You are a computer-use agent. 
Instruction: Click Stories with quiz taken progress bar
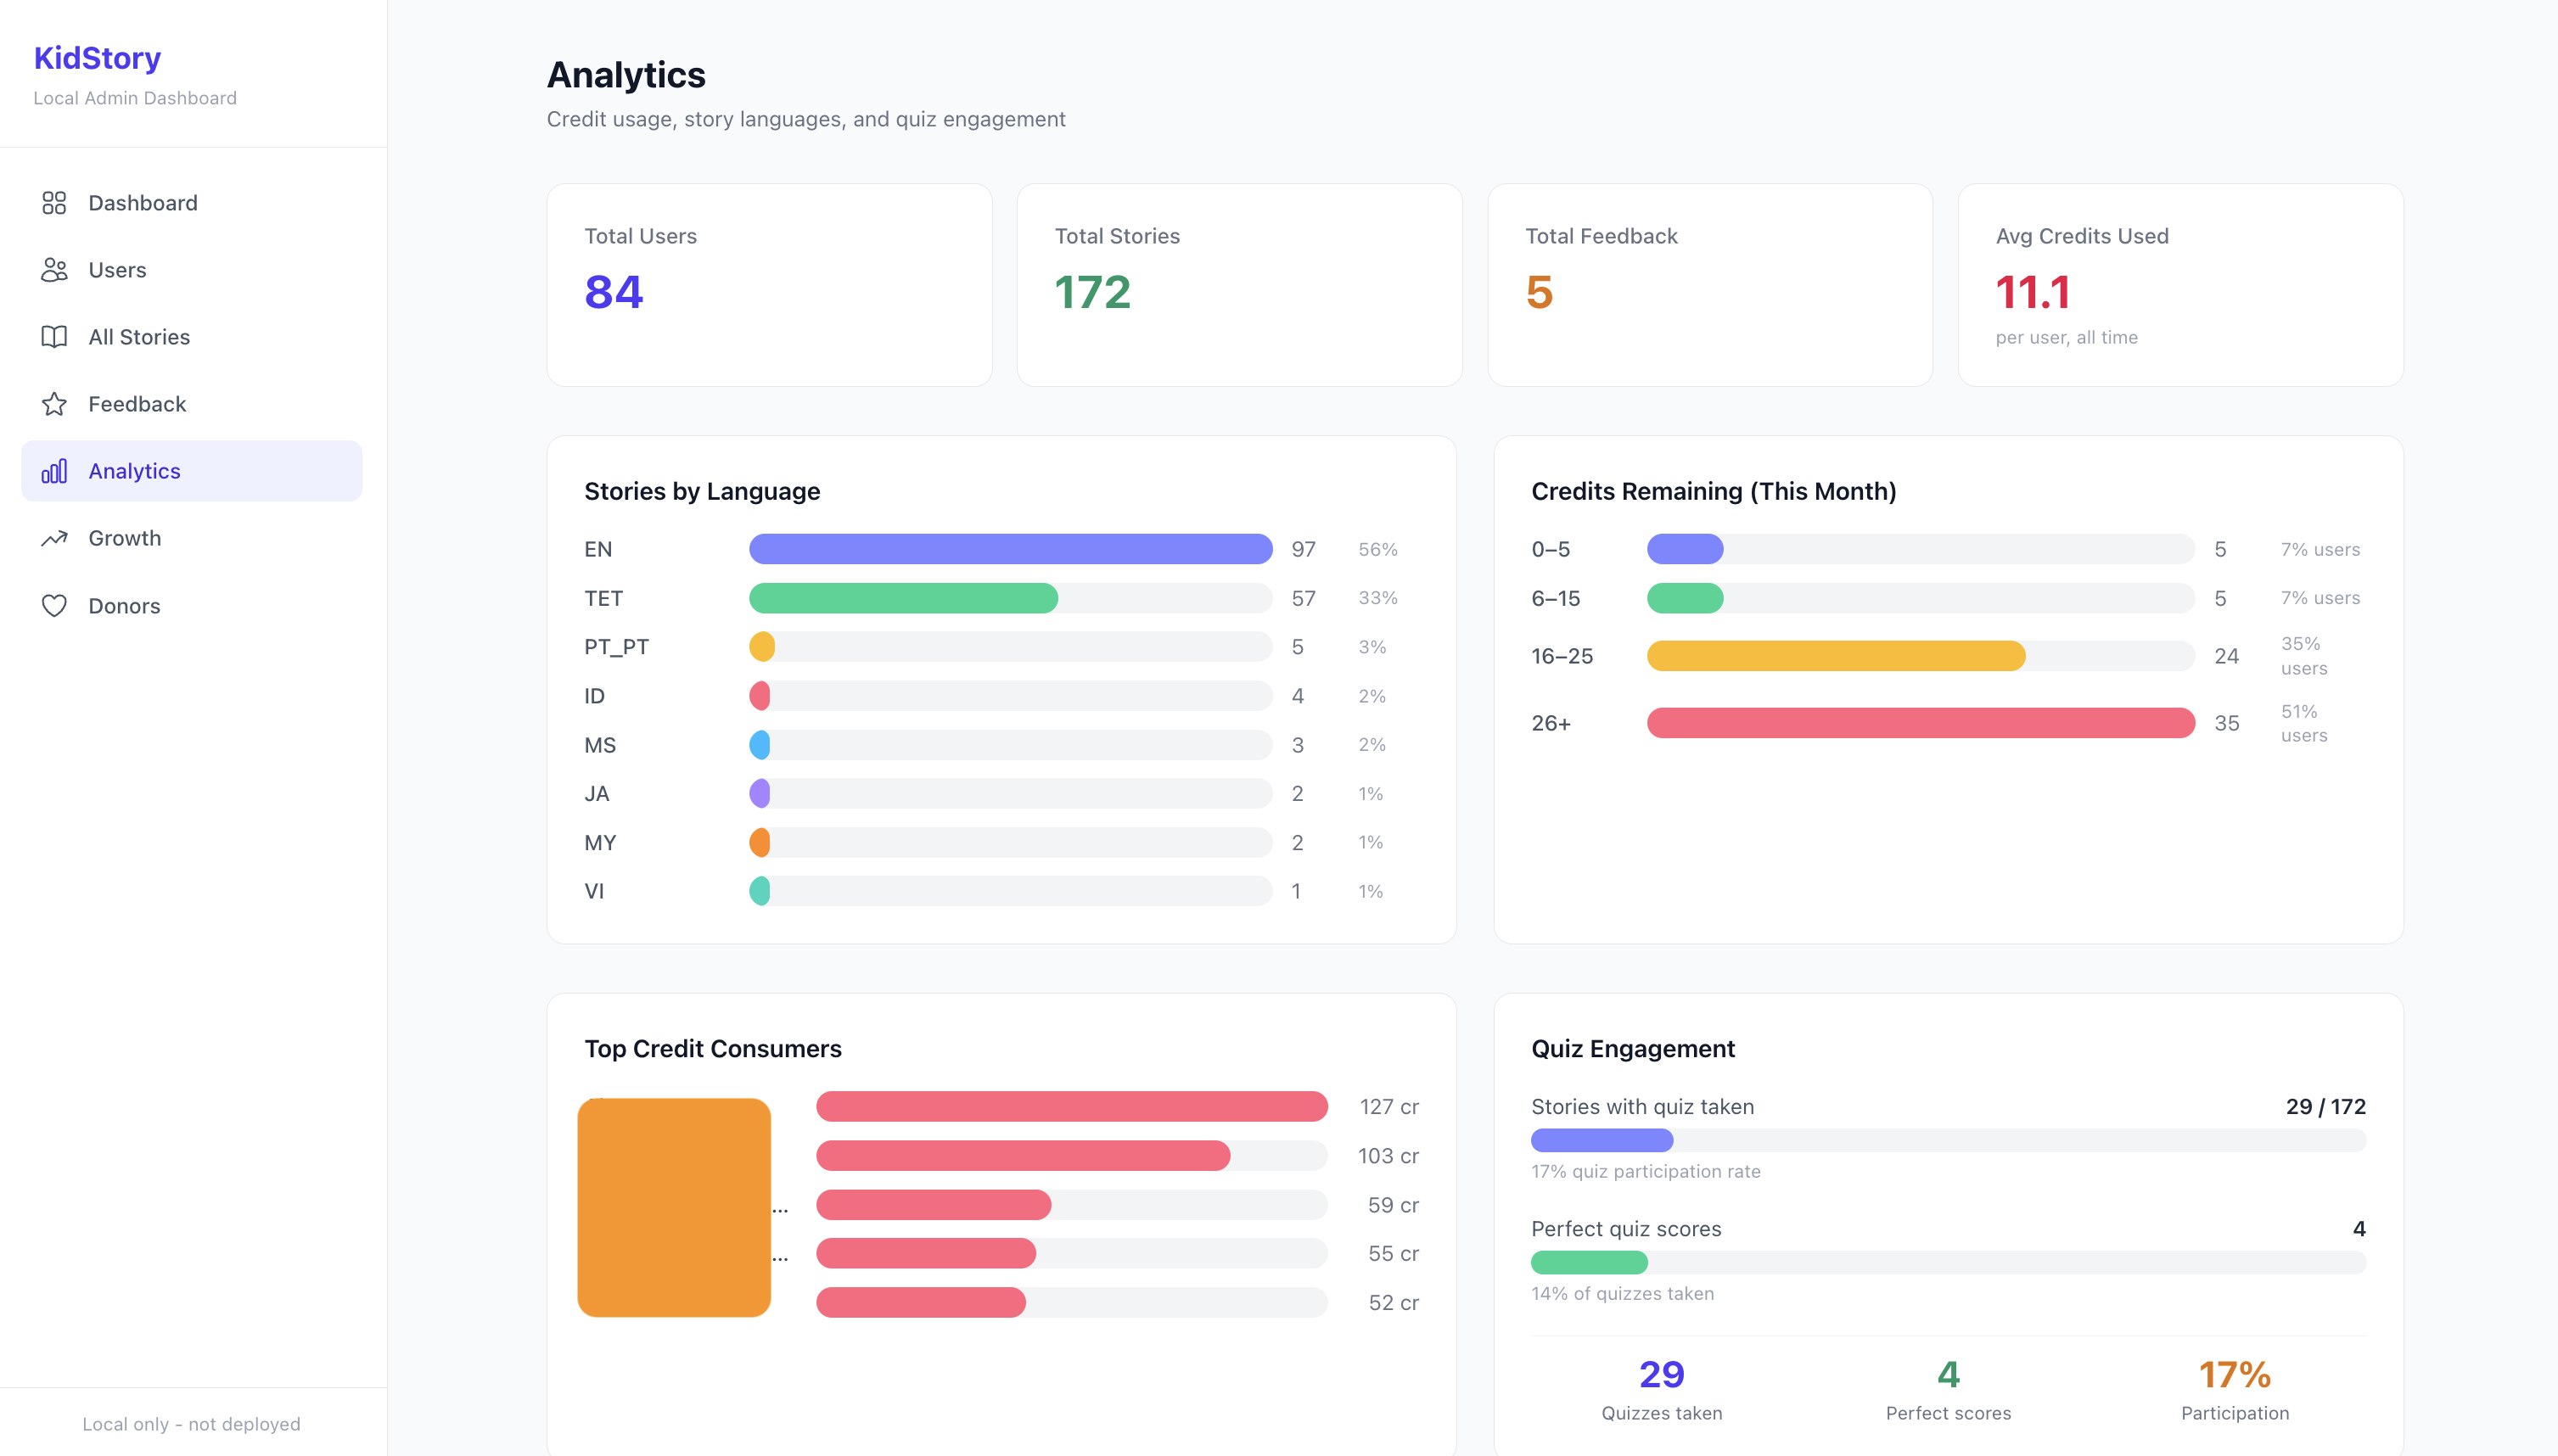(1948, 1141)
